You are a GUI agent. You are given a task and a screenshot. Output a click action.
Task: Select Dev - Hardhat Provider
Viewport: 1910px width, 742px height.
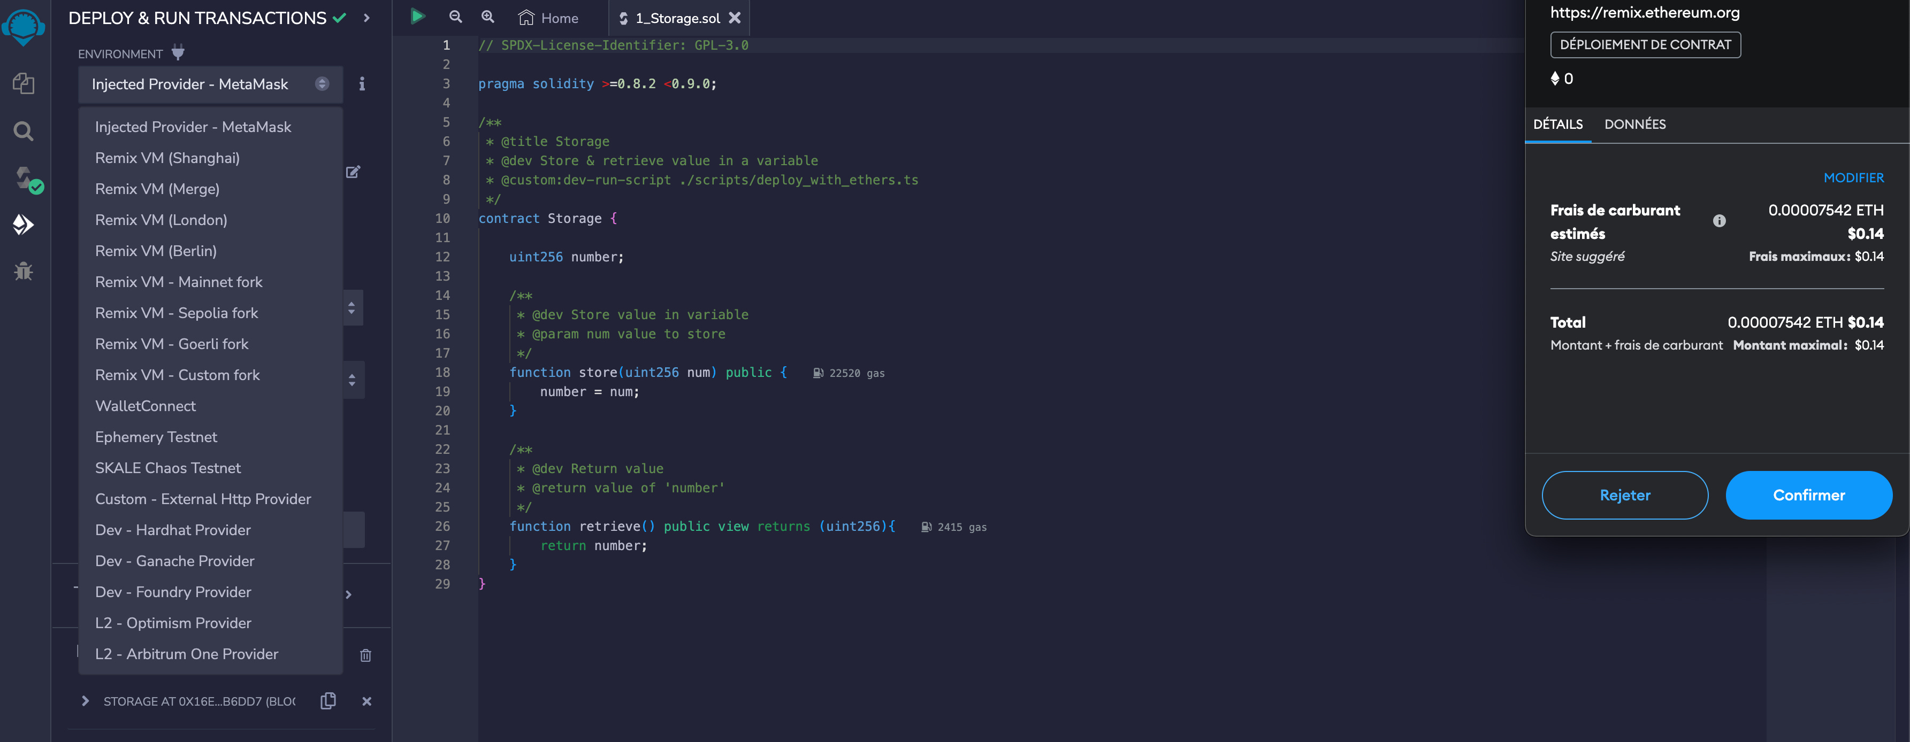click(211, 530)
